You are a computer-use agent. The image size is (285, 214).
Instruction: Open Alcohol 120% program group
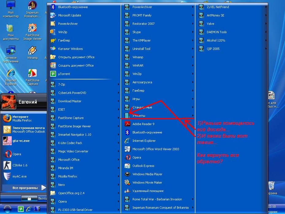(232, 40)
